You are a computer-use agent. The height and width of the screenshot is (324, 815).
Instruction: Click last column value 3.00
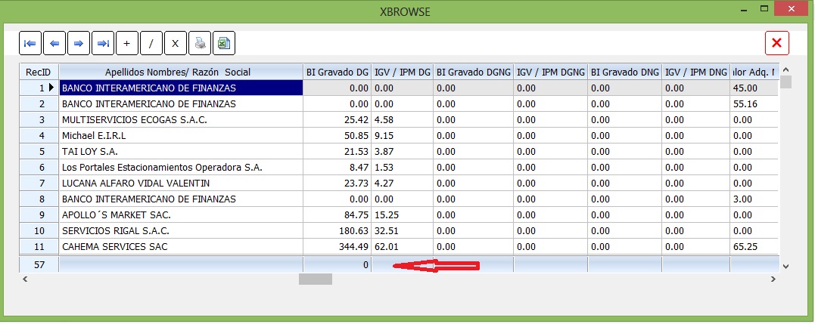coord(742,199)
